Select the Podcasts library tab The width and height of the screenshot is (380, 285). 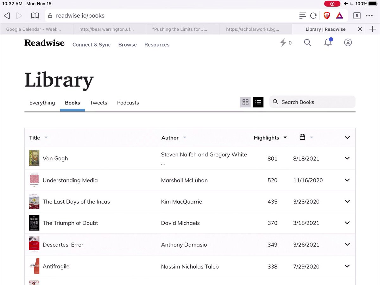(128, 103)
